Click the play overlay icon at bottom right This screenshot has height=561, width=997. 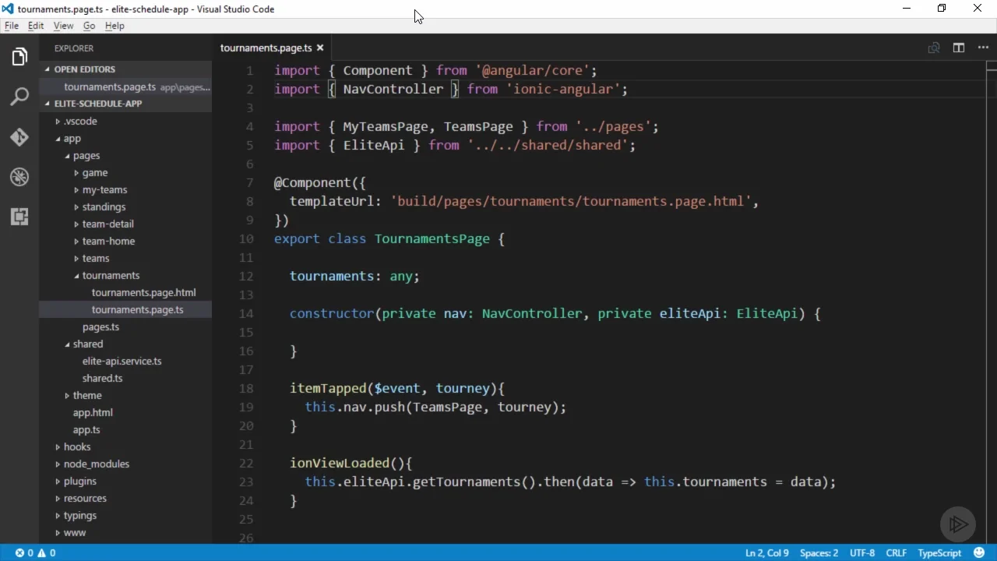(x=957, y=524)
